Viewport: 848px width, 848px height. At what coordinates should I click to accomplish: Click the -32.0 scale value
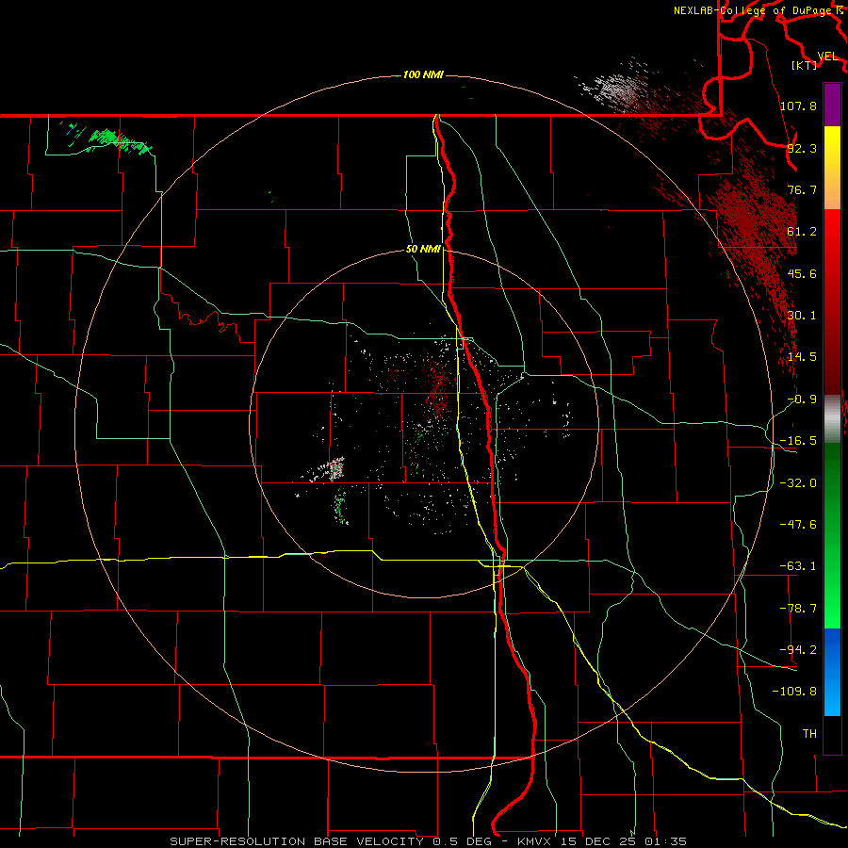[798, 483]
